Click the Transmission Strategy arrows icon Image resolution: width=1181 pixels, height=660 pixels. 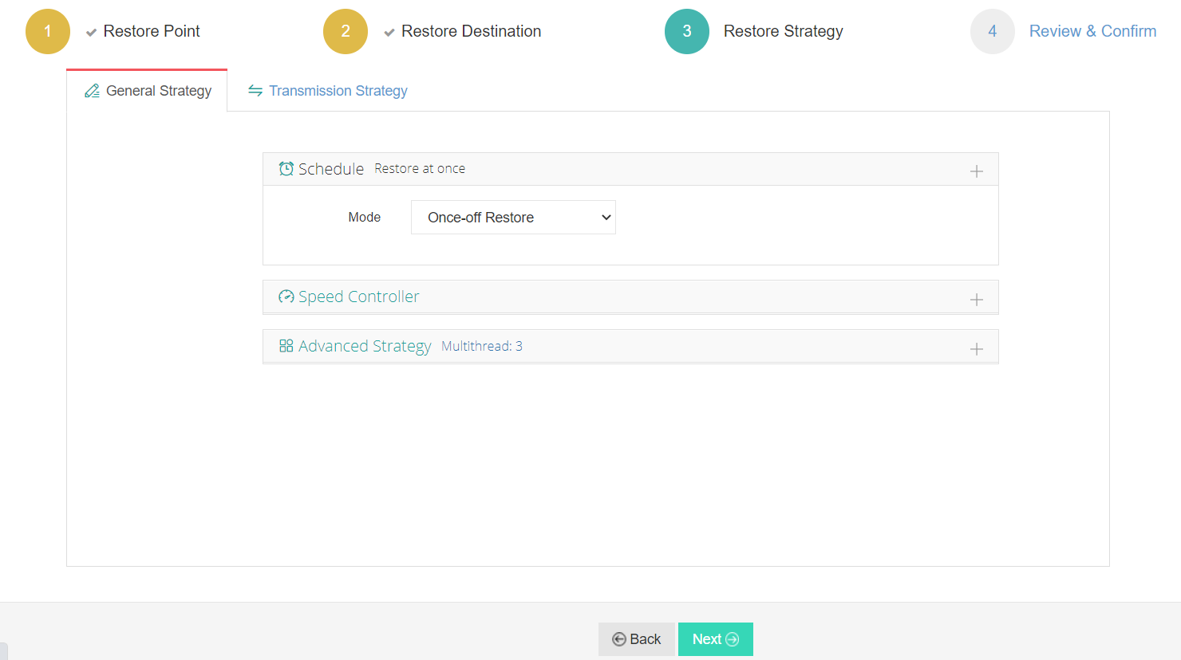tap(255, 91)
